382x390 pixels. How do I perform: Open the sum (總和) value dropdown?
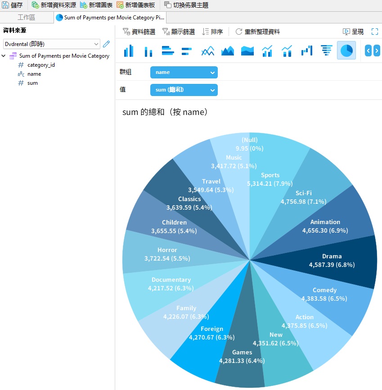click(184, 90)
